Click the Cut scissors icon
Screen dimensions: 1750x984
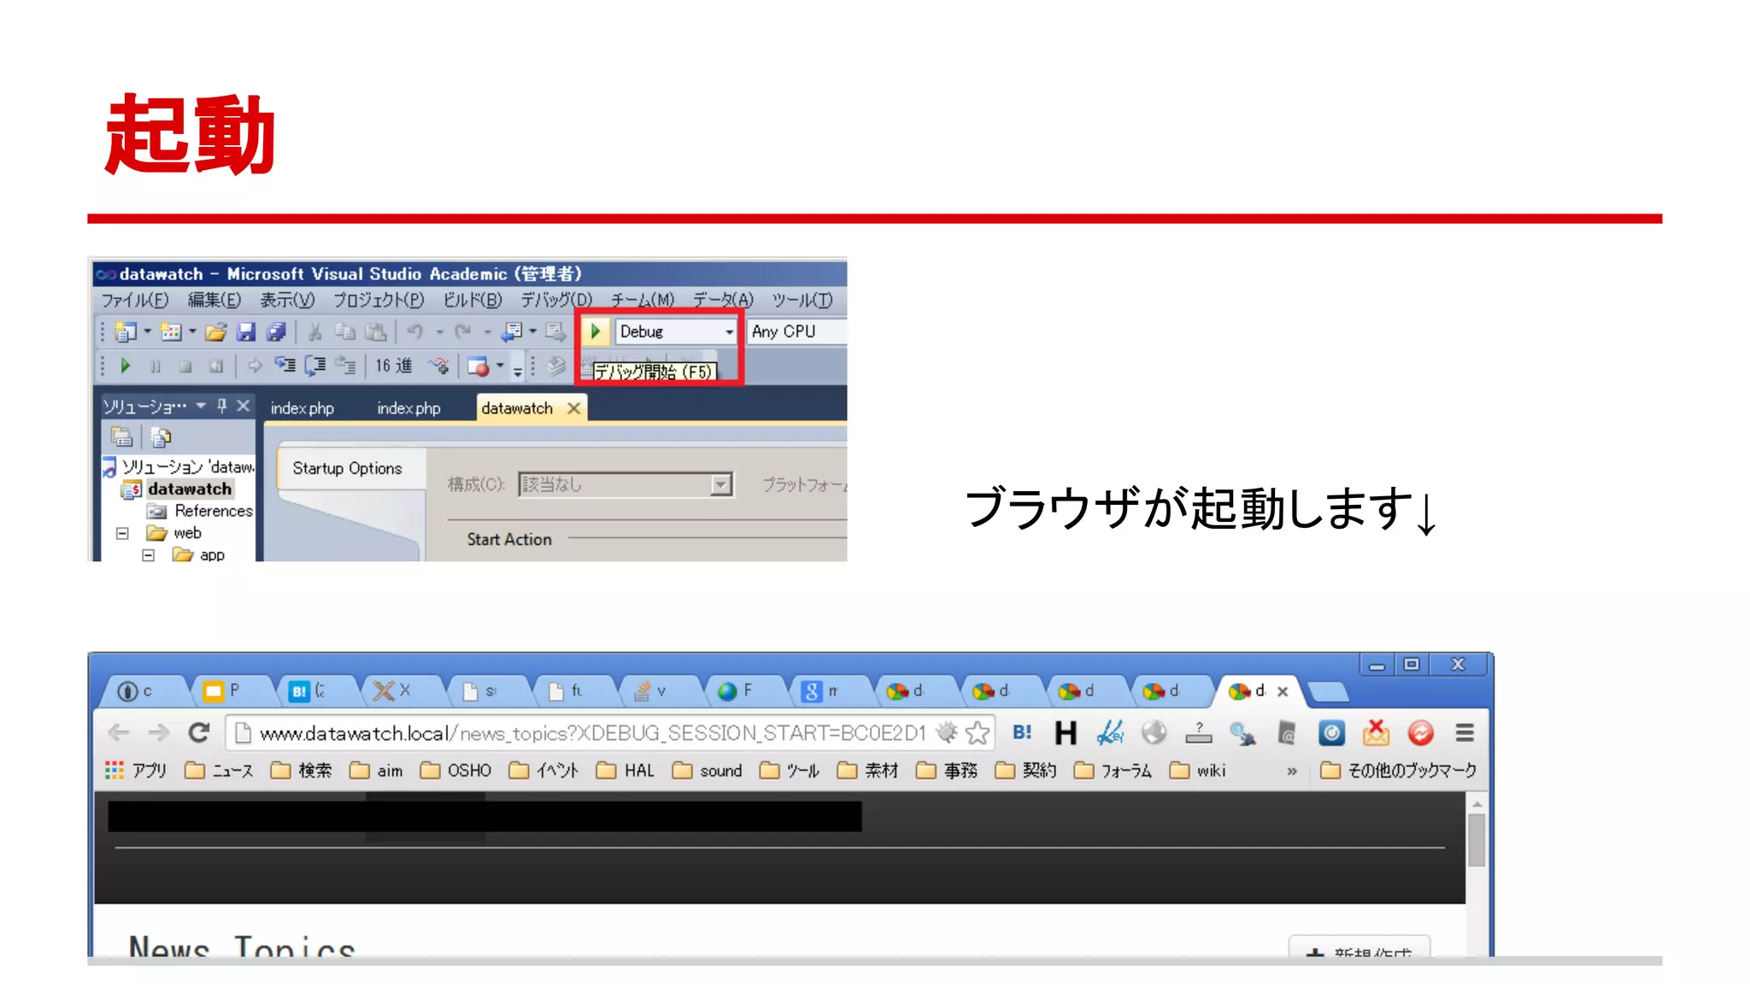point(314,332)
